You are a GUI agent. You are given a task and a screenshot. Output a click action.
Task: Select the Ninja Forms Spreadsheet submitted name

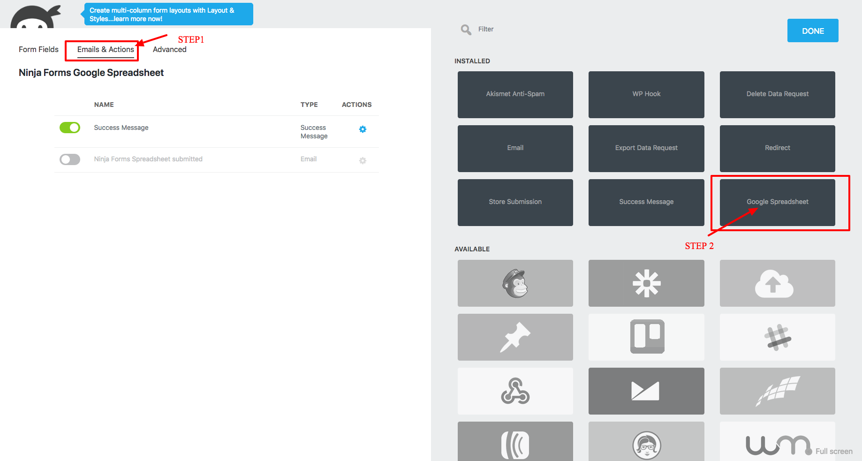coord(148,159)
